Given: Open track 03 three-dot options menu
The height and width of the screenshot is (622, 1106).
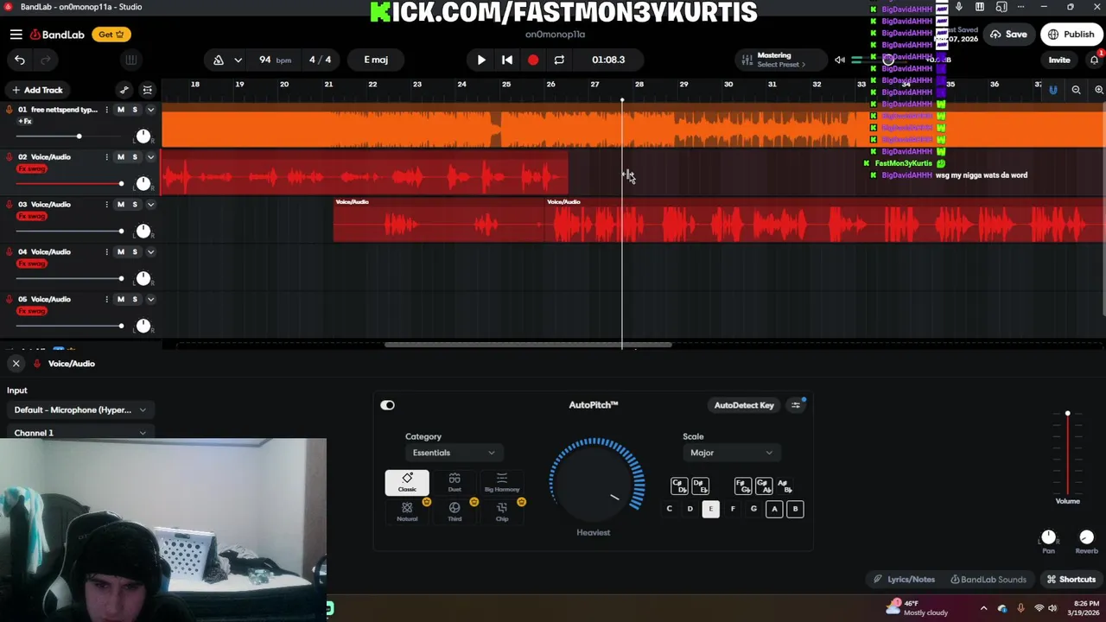Looking at the screenshot, I should pos(107,205).
